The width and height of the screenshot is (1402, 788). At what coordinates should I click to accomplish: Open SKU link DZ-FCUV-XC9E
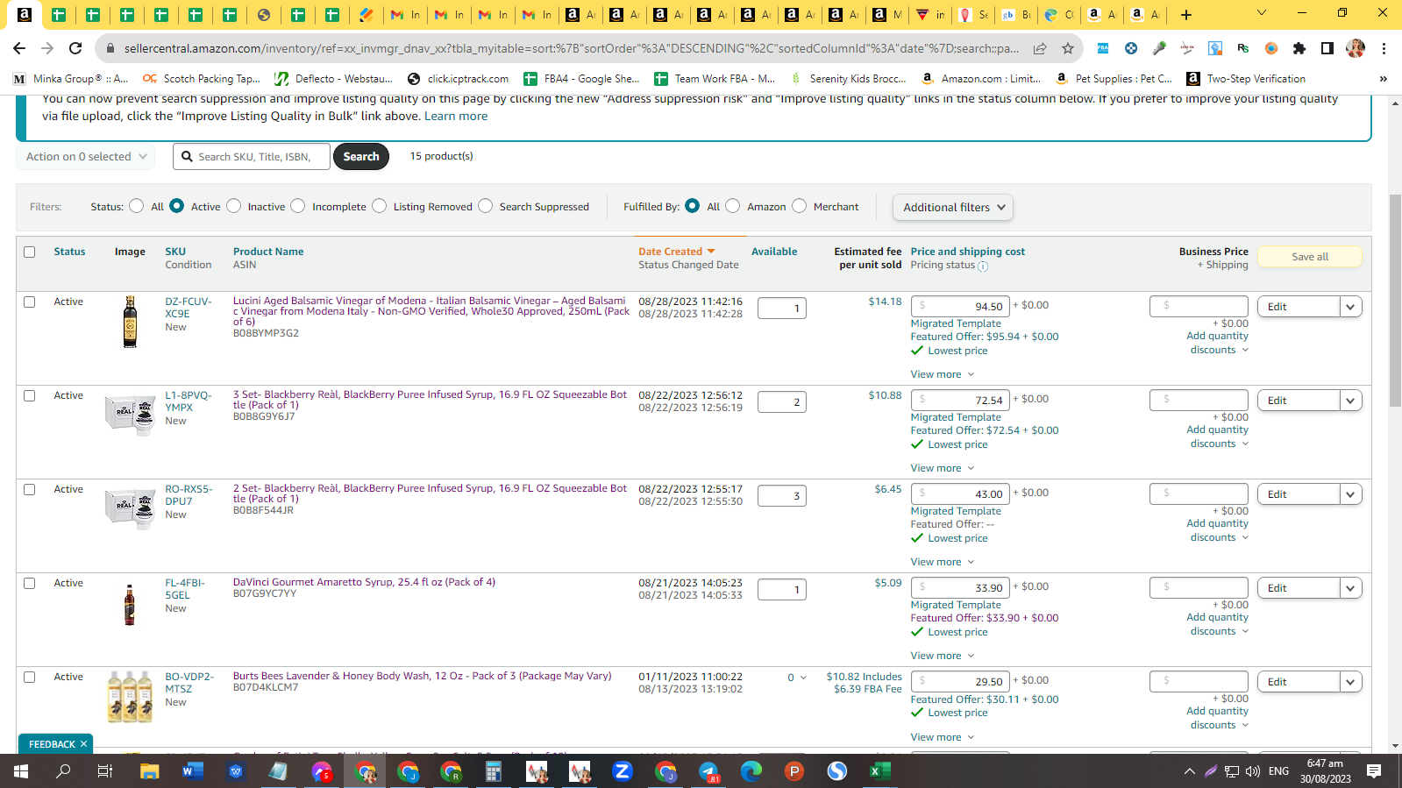(x=189, y=308)
